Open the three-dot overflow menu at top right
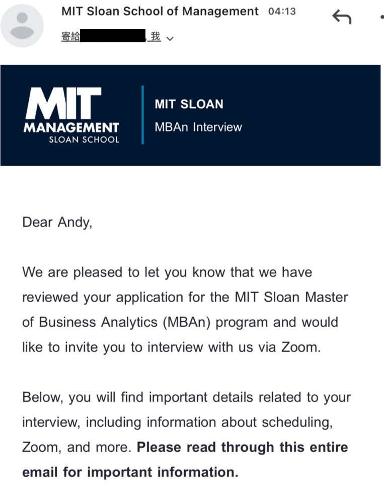The width and height of the screenshot is (384, 499). pyautogui.click(x=381, y=17)
